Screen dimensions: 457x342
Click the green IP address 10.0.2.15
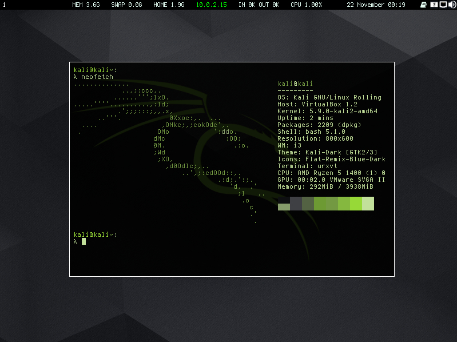click(211, 5)
